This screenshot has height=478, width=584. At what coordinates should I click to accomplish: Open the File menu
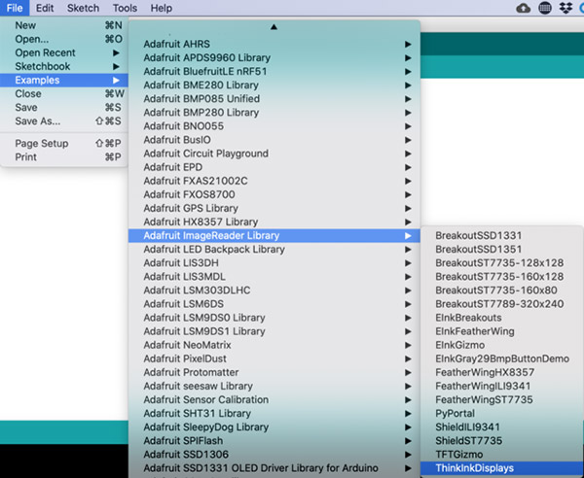click(x=15, y=8)
